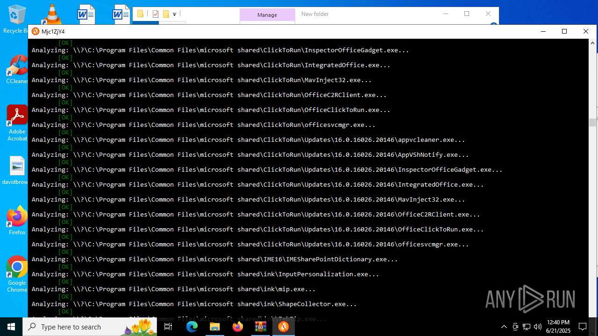
Task: Click the Mjc1ZjY4 console window title icon
Action: (x=36, y=32)
